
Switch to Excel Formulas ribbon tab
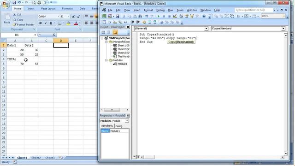67,8
